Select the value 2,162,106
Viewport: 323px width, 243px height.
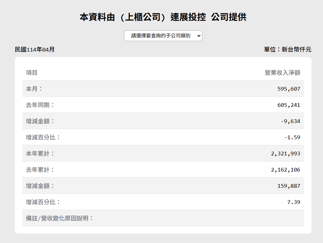click(x=286, y=170)
